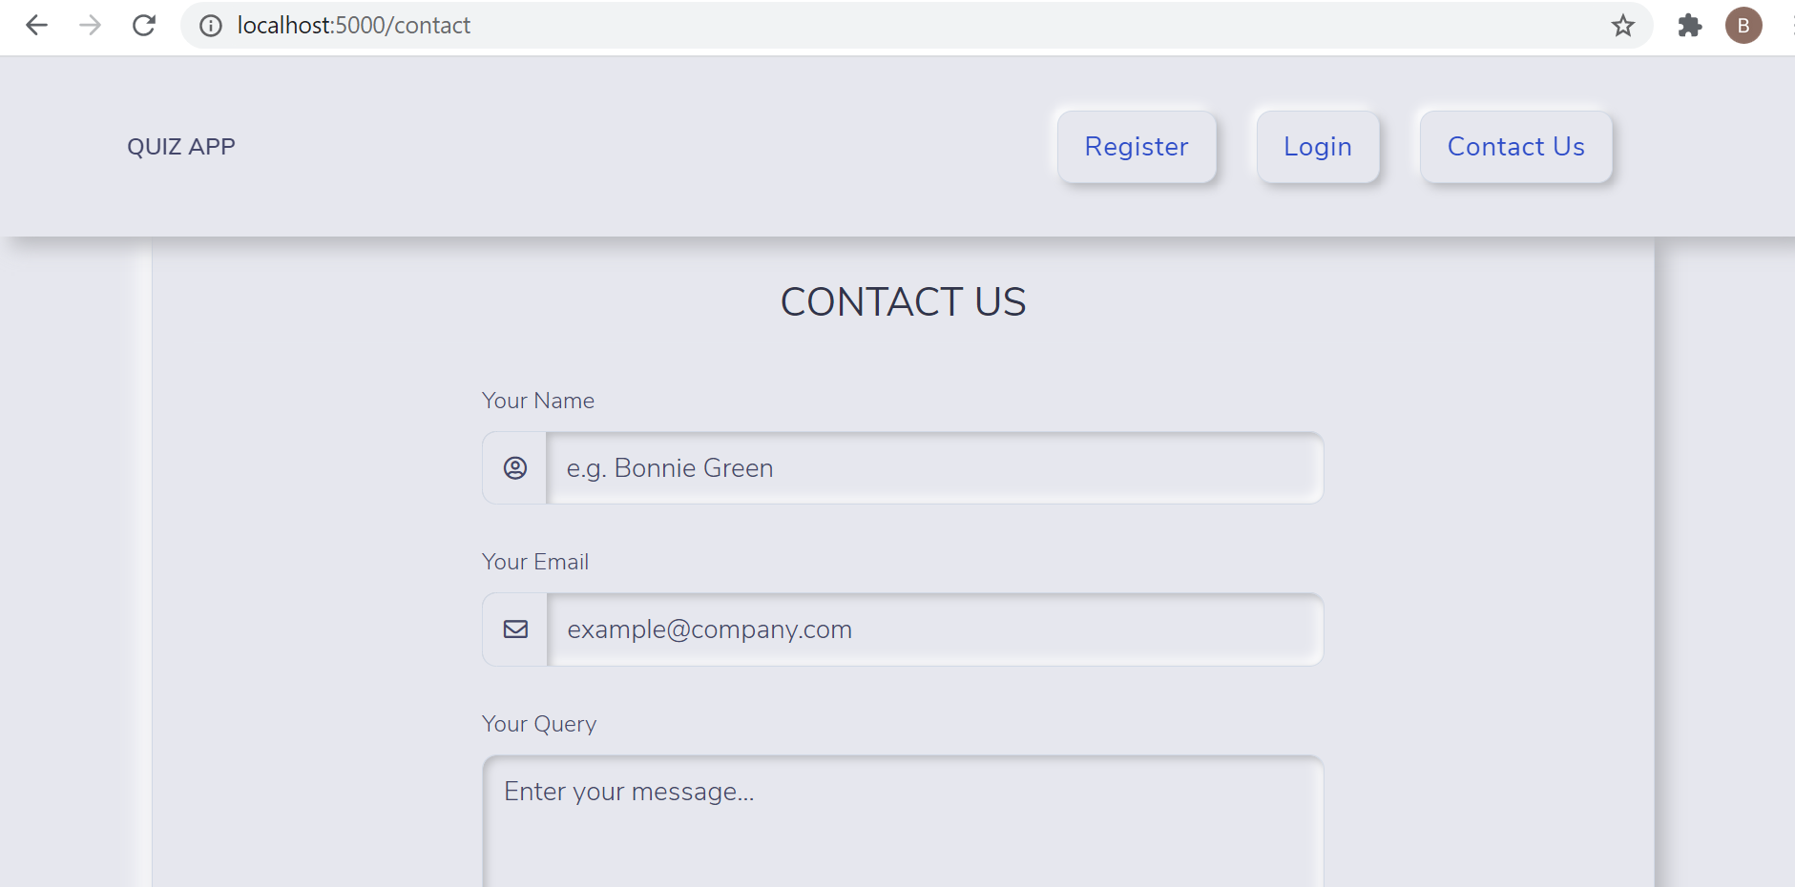Click the Your Name label

coord(538,401)
